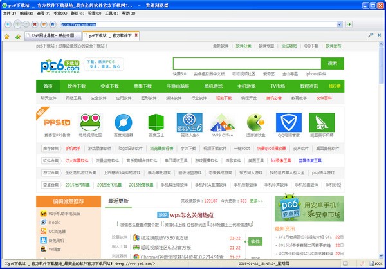Screen dimensions: 386x269
Task: Open the 查看(V) menu
Action: (43, 14)
